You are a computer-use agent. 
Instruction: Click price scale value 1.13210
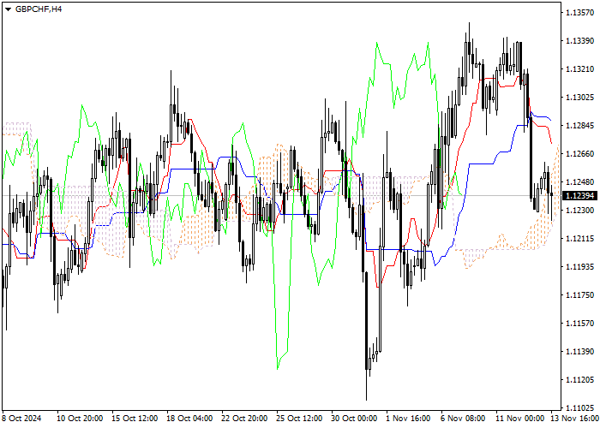pos(579,69)
